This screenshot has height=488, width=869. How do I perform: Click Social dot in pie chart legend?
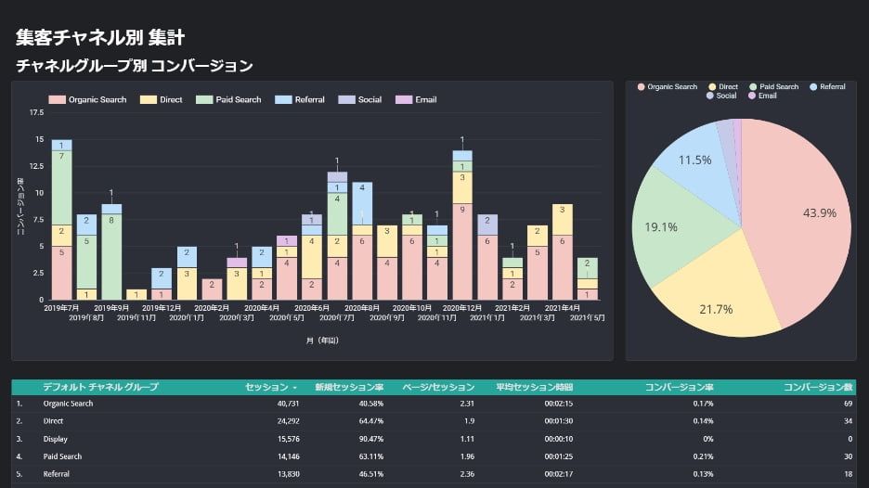(710, 96)
